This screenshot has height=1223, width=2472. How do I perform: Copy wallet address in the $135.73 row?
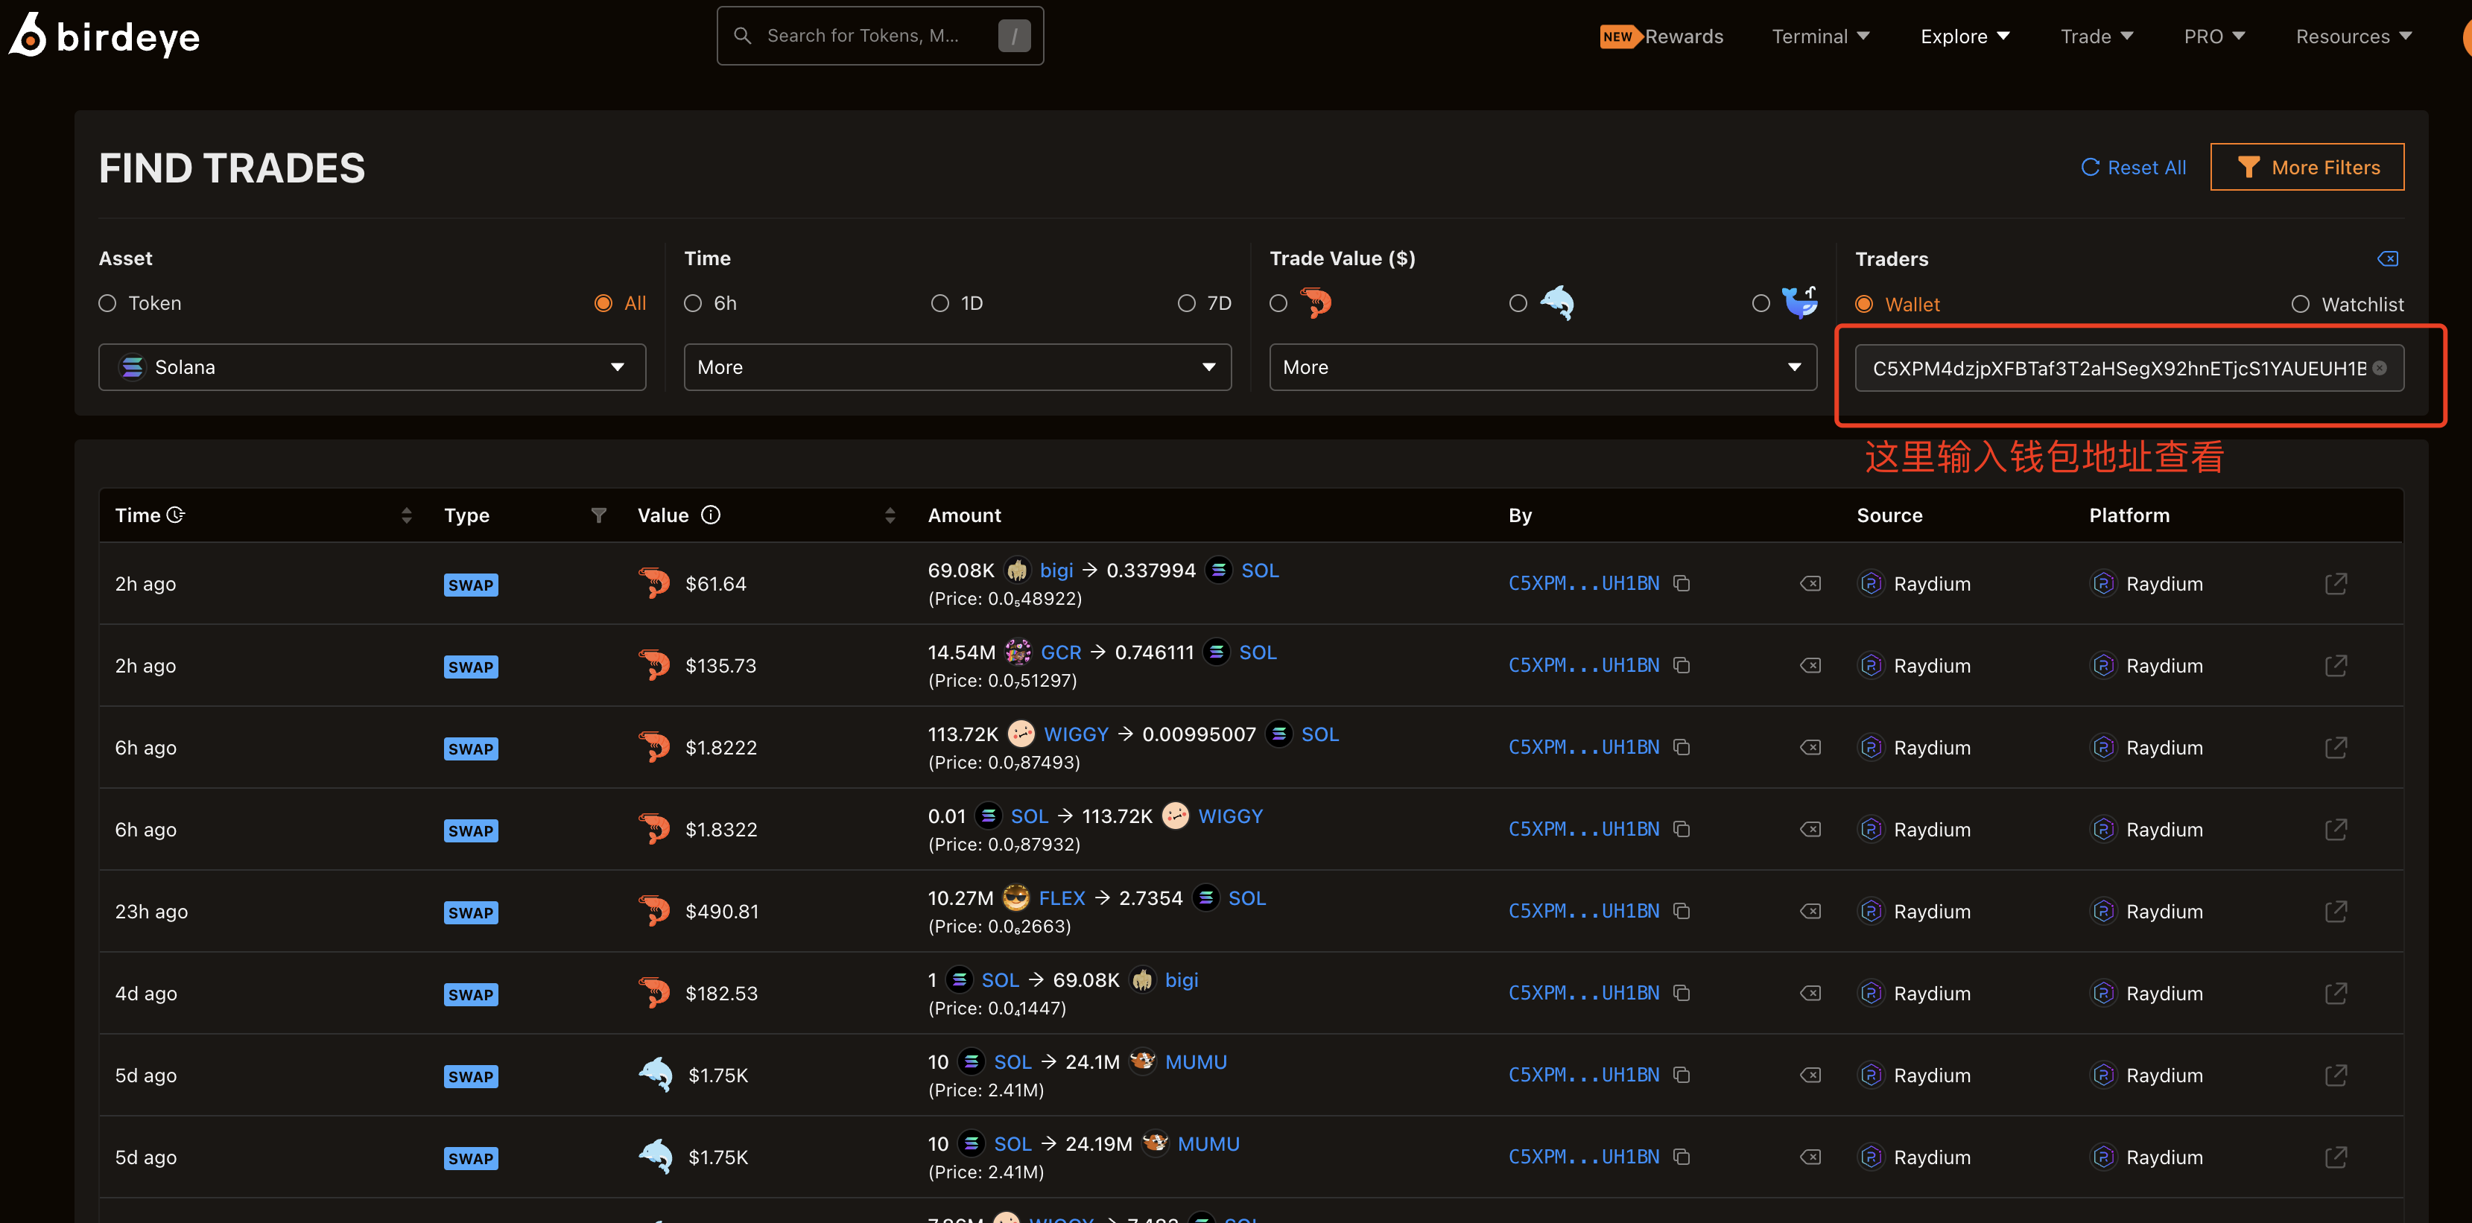(x=1682, y=664)
